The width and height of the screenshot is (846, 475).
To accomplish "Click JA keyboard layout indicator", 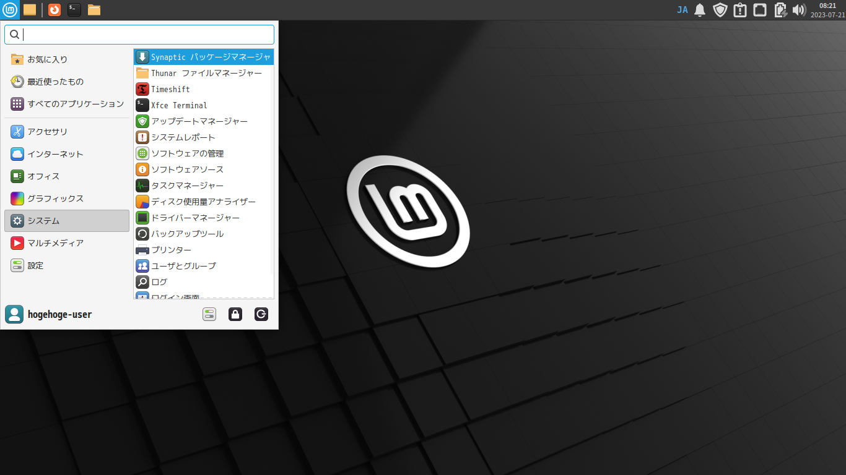I will coord(682,10).
